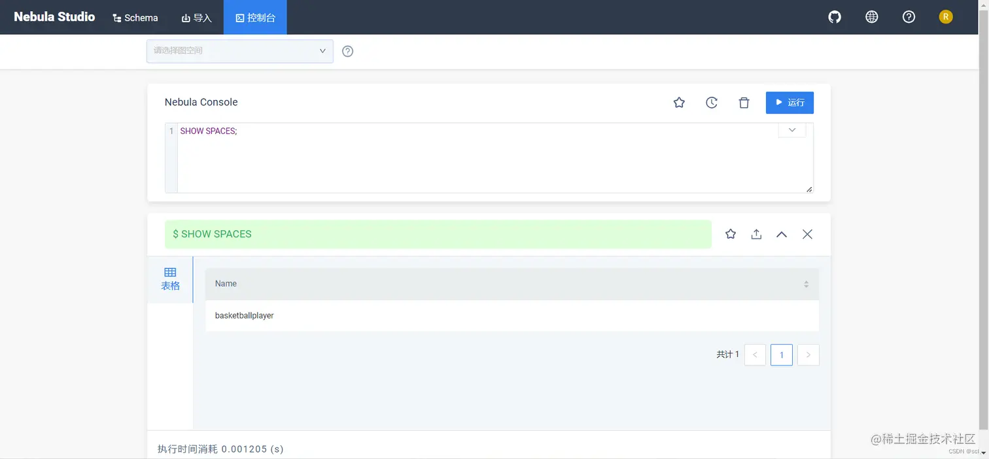The height and width of the screenshot is (459, 989).
Task: Open the console history clock icon
Action: click(x=712, y=103)
